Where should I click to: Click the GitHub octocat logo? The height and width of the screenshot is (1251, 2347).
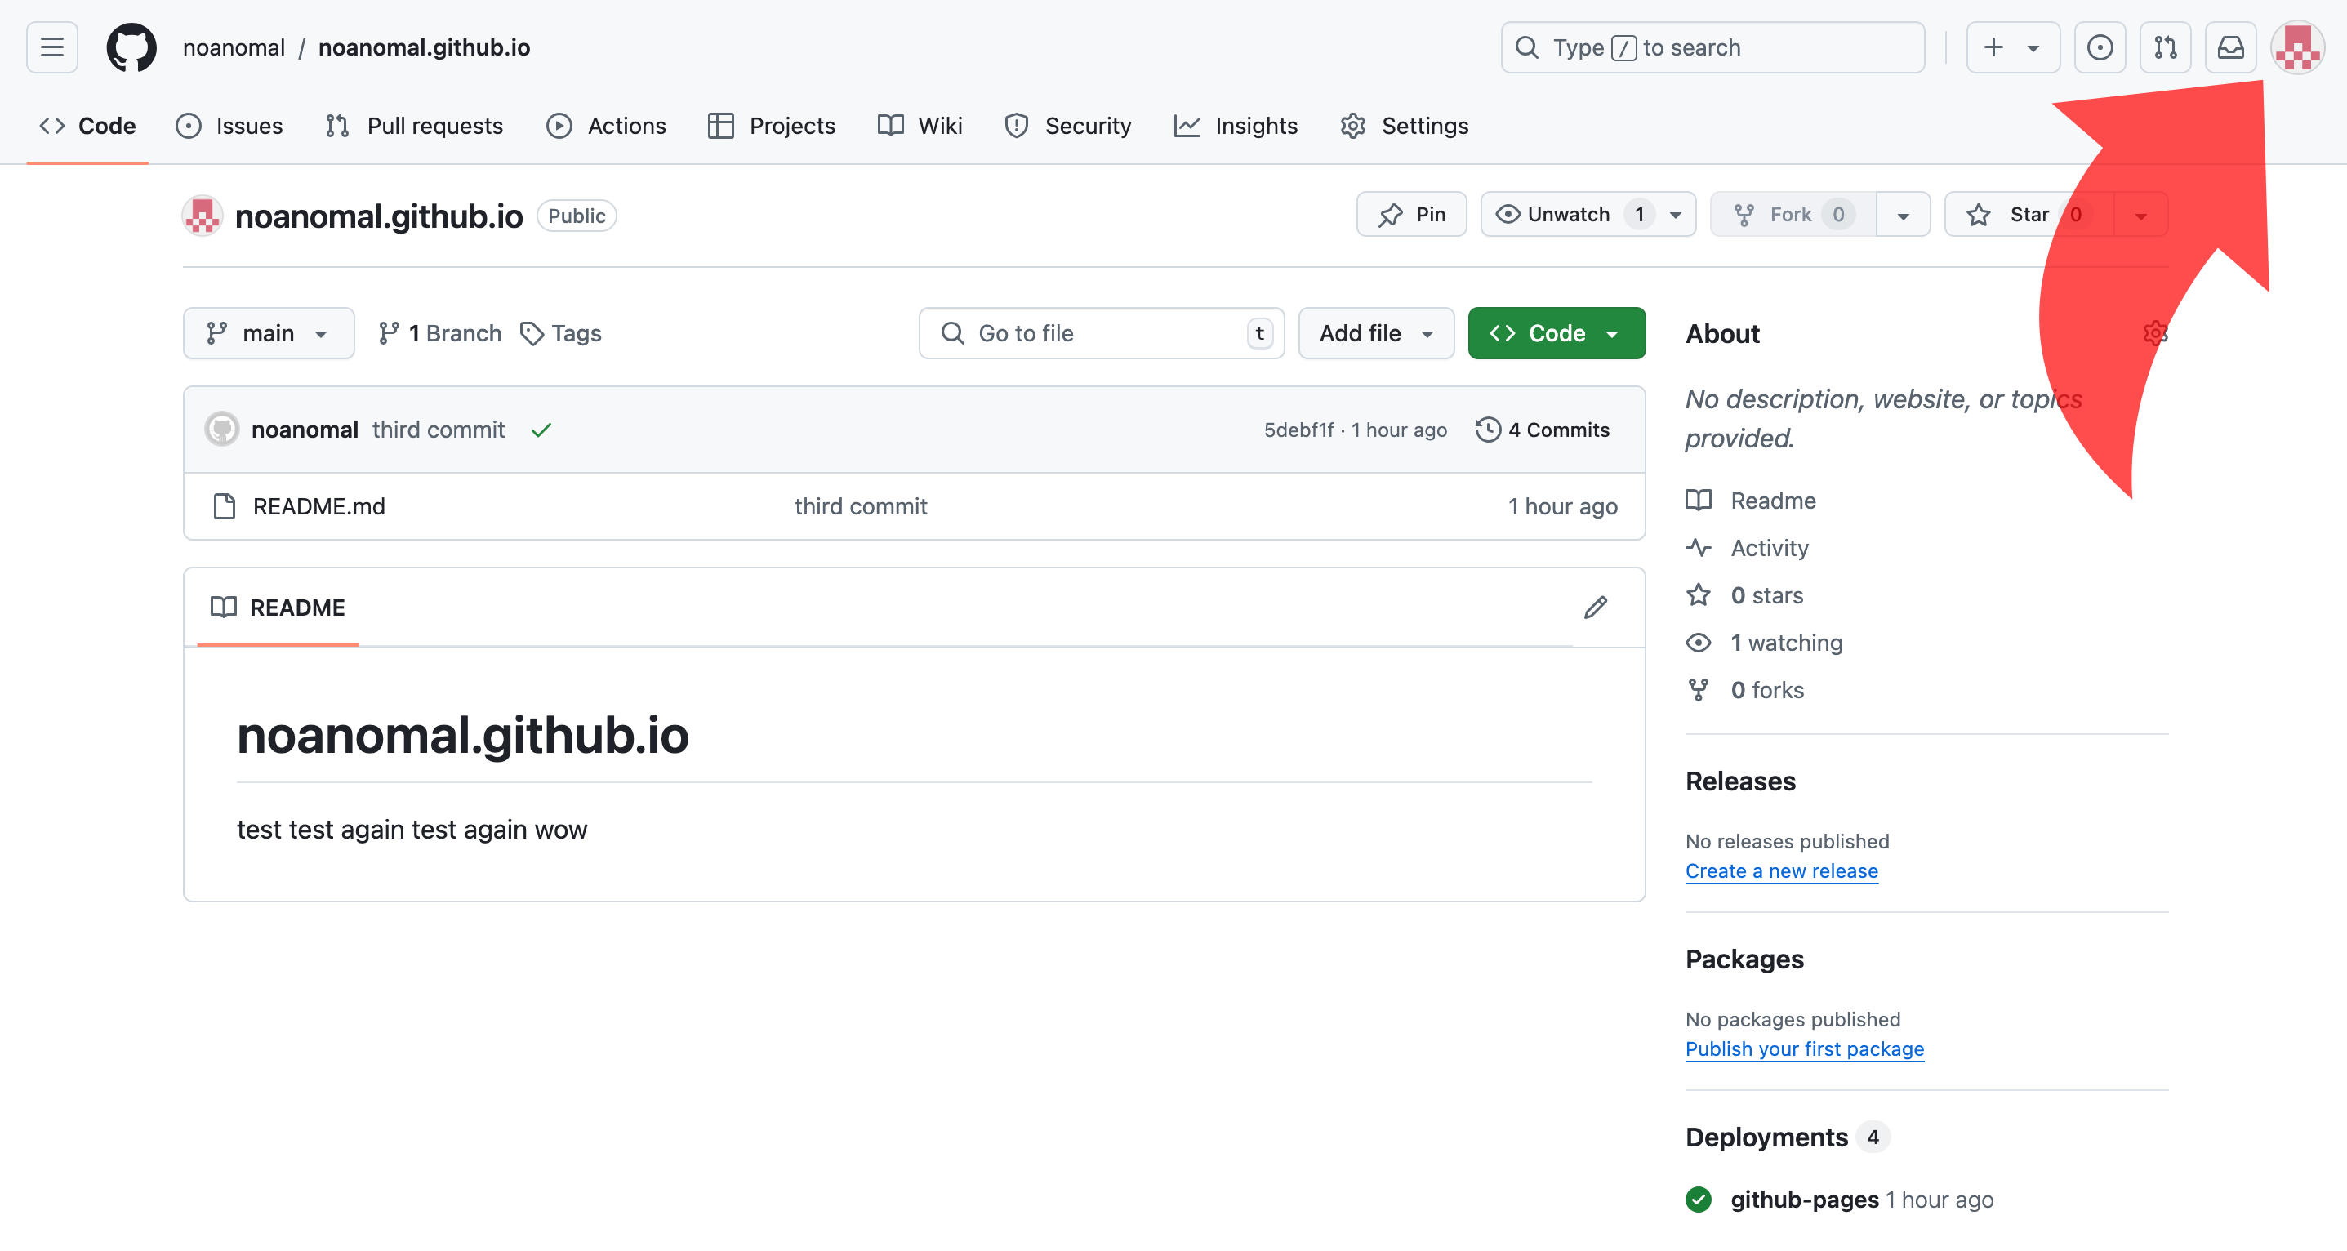pos(131,47)
